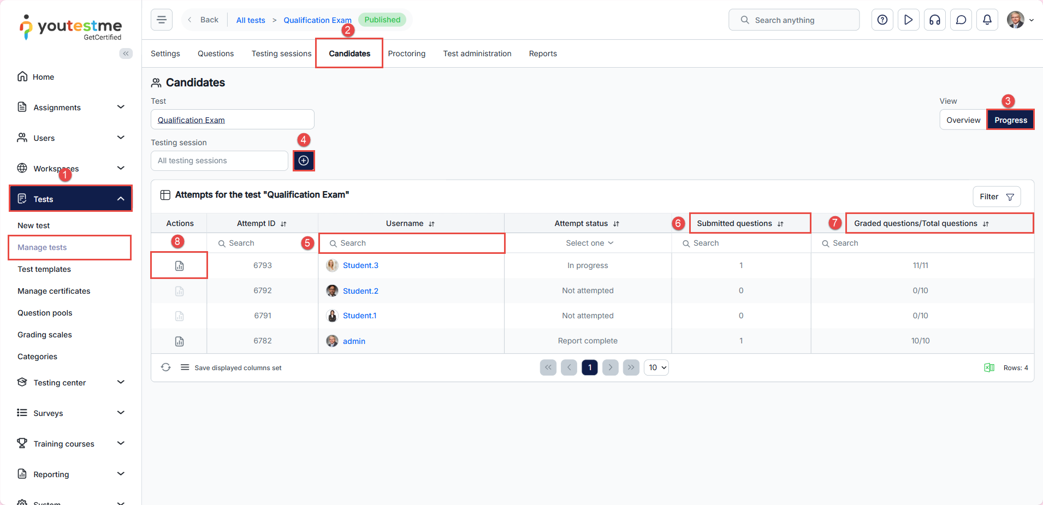Click the Filter button

[x=996, y=197]
